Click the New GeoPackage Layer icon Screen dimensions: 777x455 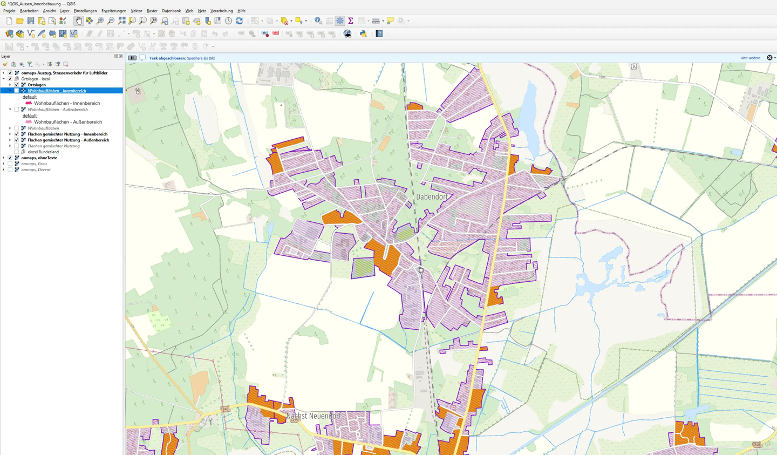(x=20, y=33)
